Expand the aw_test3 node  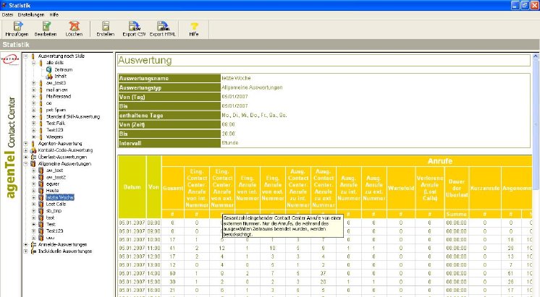34,83
